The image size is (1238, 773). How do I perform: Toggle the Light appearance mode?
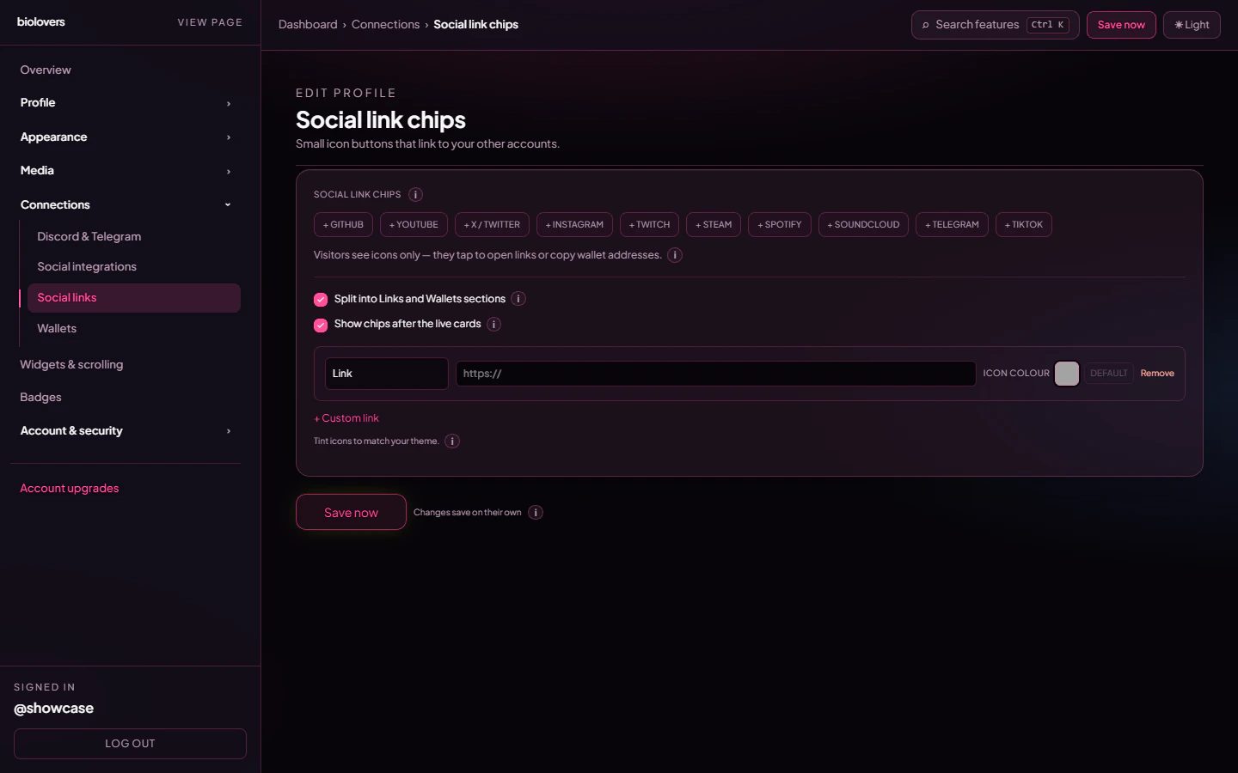[x=1192, y=25]
